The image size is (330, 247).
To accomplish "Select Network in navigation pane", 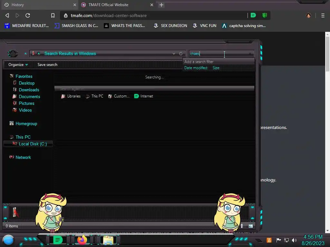I will pyautogui.click(x=23, y=157).
